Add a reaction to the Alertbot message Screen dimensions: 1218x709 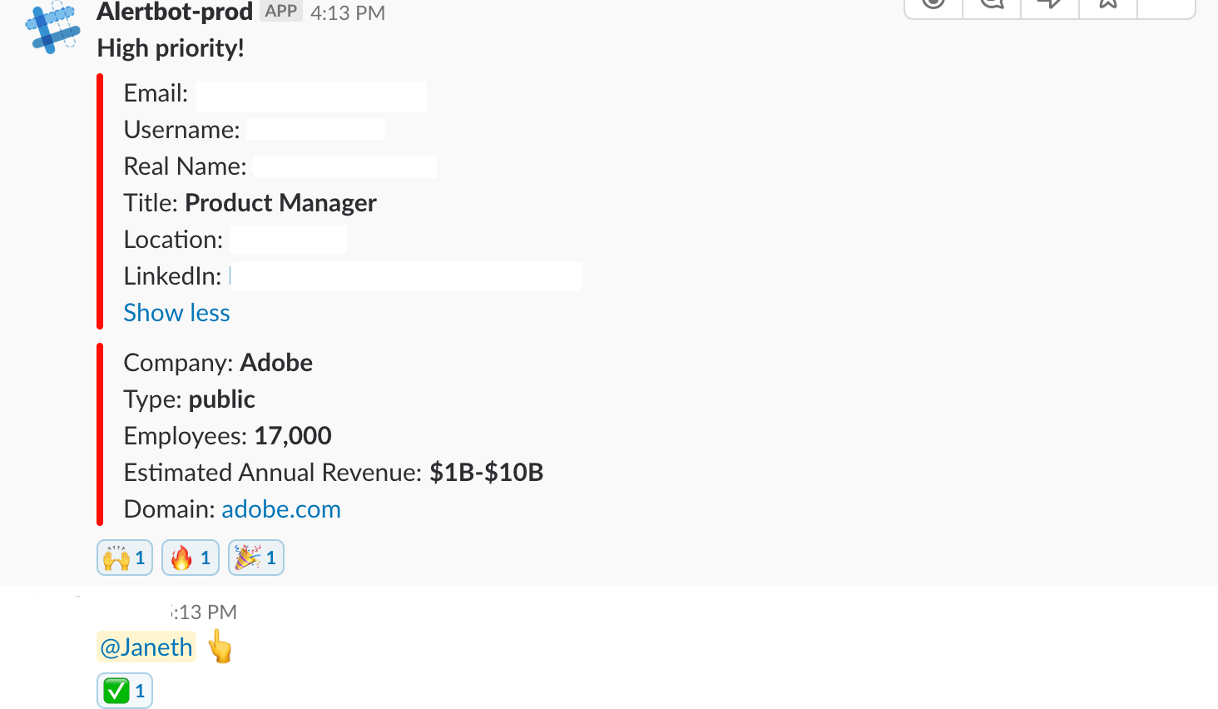tap(933, 4)
